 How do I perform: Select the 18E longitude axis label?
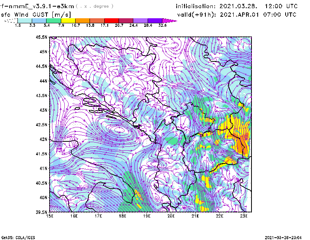tap(123, 216)
